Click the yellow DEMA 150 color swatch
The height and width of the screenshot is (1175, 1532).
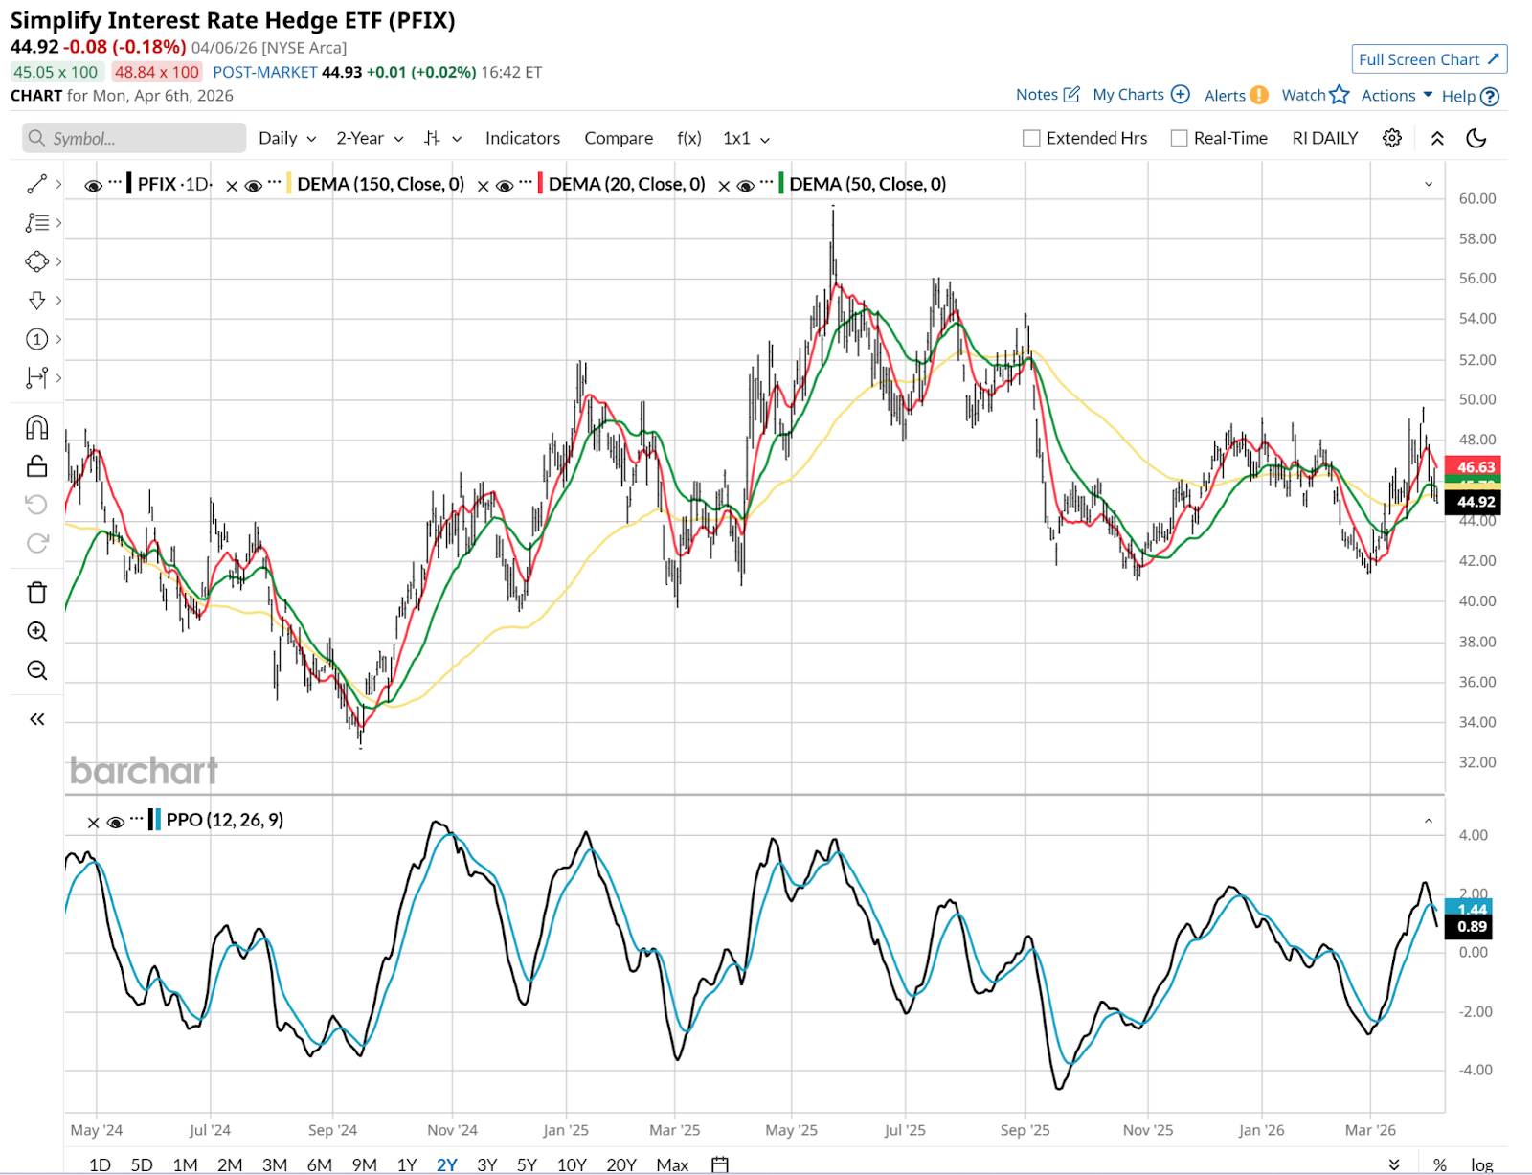tap(289, 184)
